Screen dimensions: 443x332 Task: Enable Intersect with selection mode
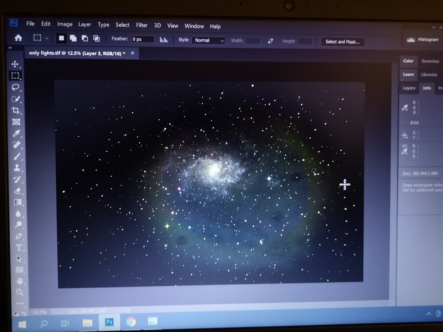[96, 39]
